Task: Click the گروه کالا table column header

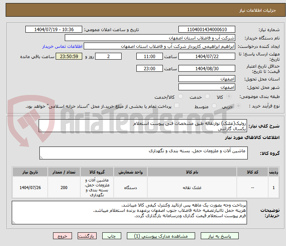Action: click(x=97, y=172)
